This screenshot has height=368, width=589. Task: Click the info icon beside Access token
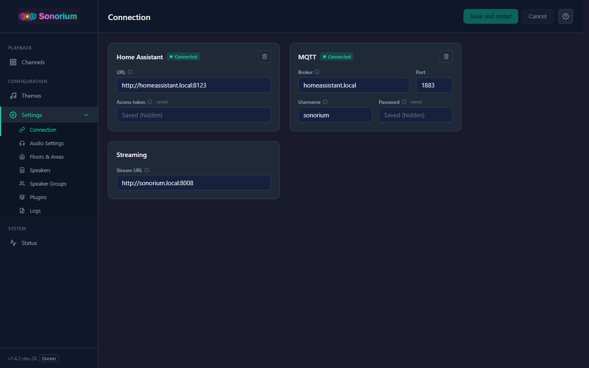150,102
